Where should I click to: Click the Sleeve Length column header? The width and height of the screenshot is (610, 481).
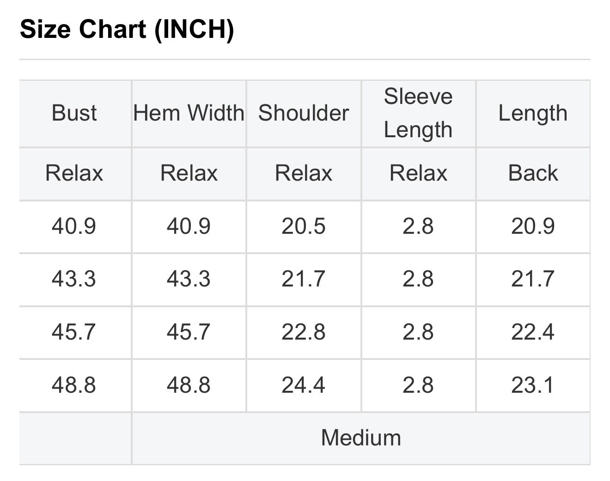coord(418,113)
